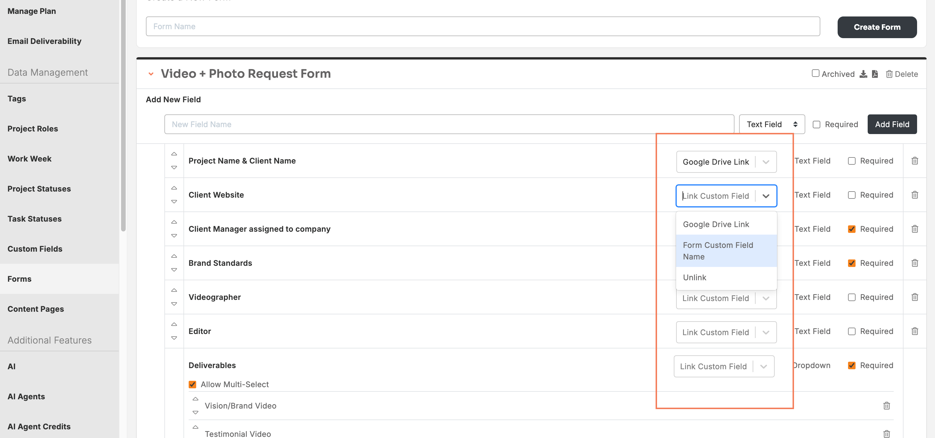Screen dimensions: 935x438
Task: Delete the Vision/Brand Video option trash icon
Action: [x=886, y=406]
